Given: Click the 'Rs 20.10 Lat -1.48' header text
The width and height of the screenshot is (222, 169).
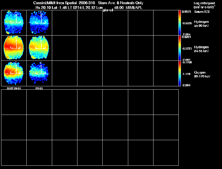Looking at the screenshot, I should [x=51, y=7].
